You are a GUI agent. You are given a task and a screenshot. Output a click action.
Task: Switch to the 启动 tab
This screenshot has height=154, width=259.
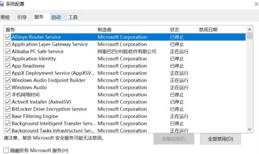click(x=56, y=17)
